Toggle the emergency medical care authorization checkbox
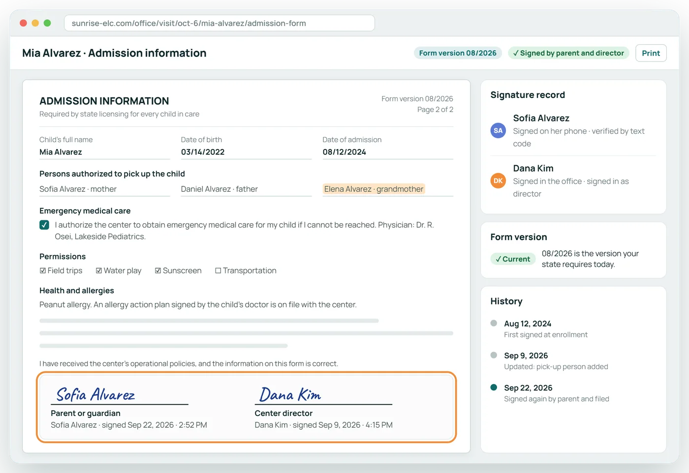The height and width of the screenshot is (473, 689). pos(44,225)
